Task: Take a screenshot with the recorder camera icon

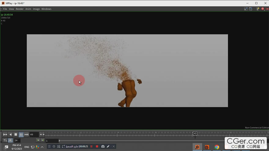Action: (x=103, y=146)
